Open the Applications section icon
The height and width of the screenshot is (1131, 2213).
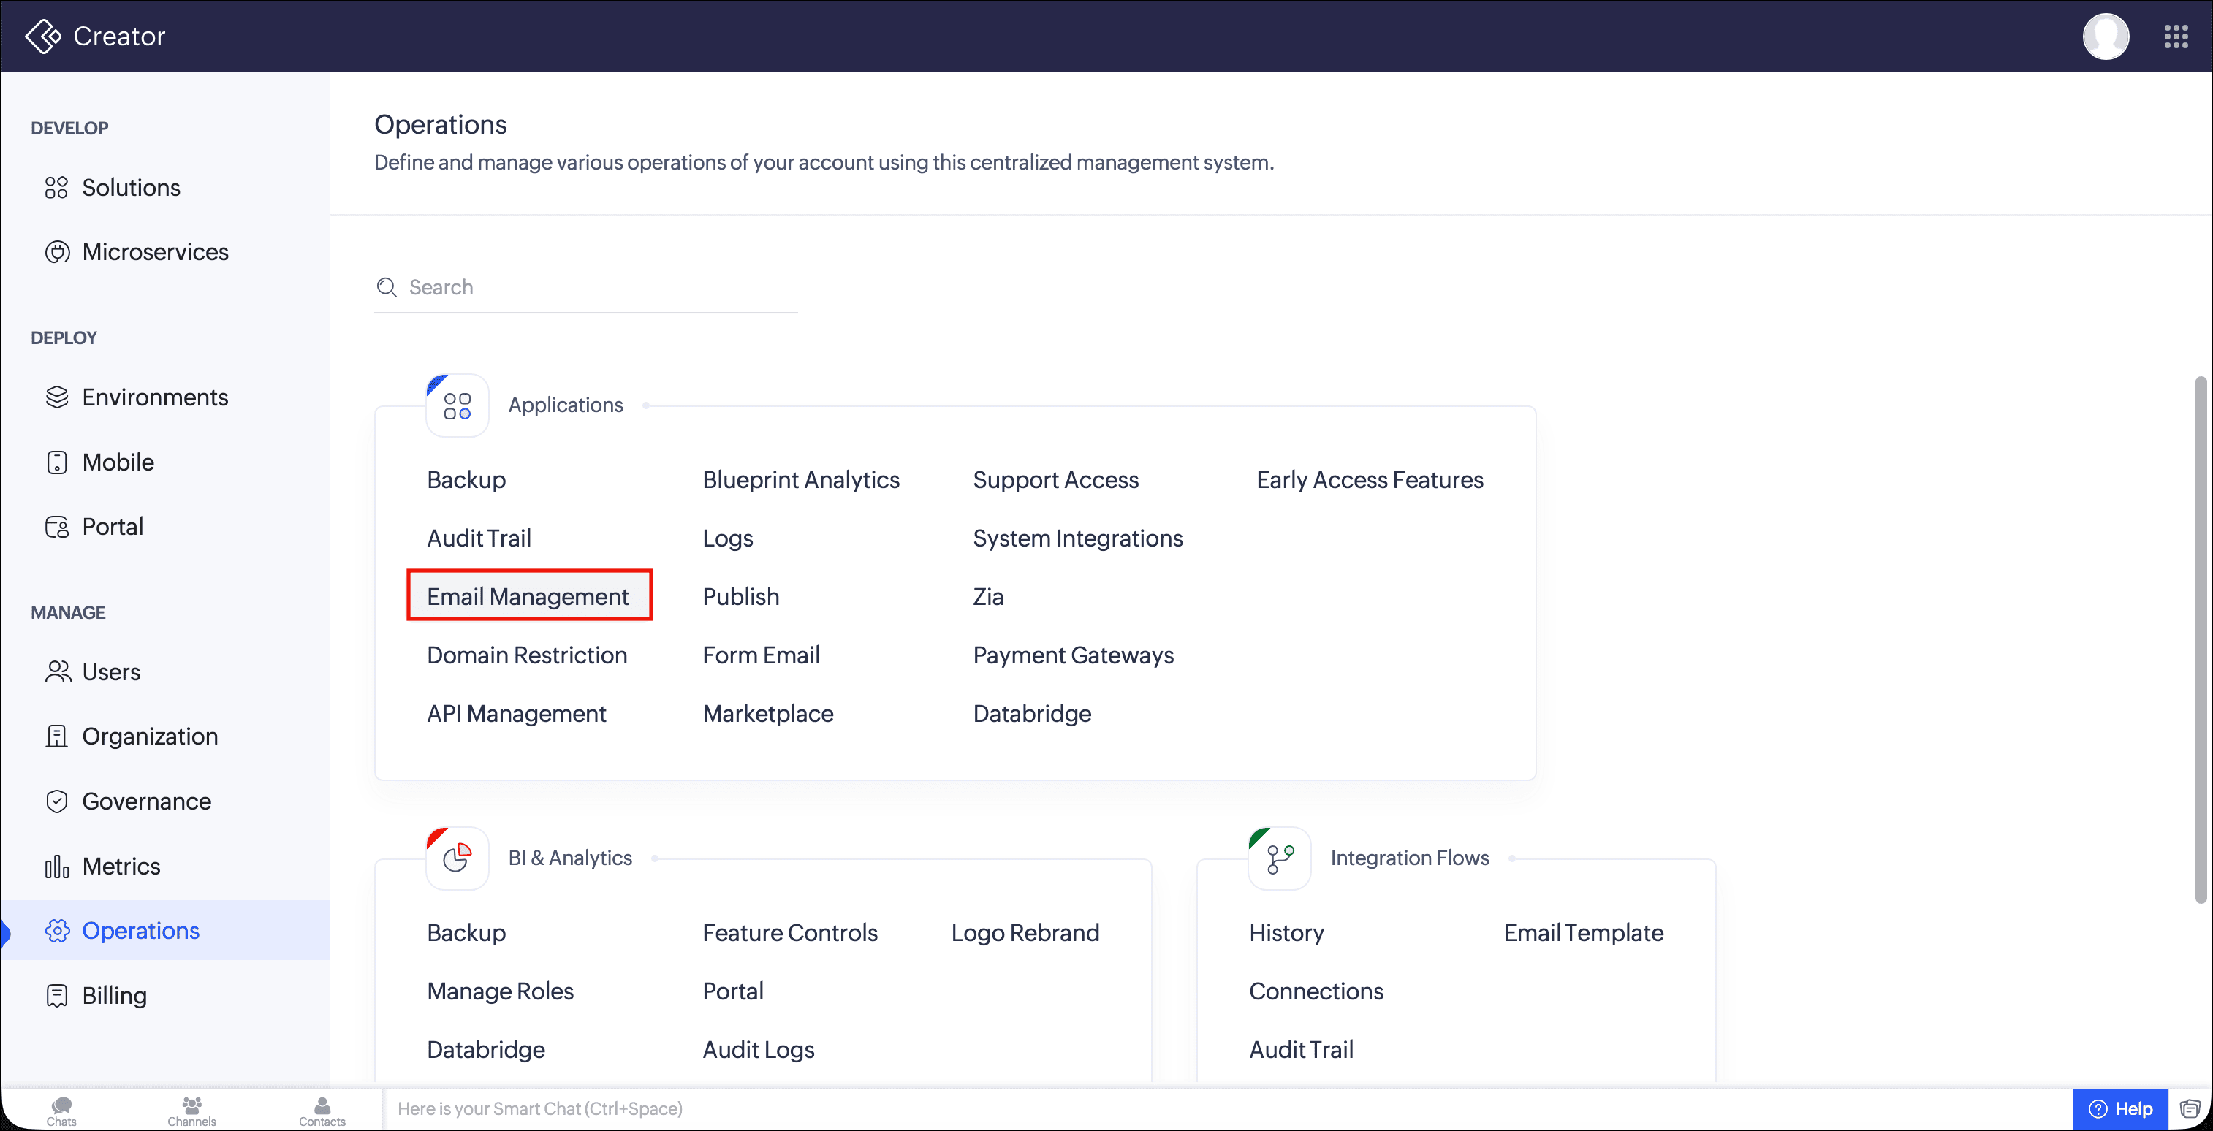457,405
